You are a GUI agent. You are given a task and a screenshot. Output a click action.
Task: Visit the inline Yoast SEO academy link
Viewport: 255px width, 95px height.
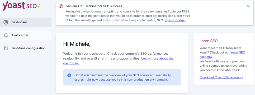coord(222,55)
